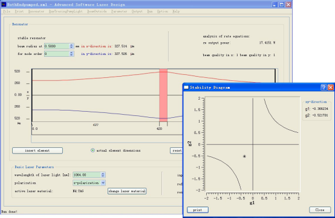
Task: Click change laser material button
Action: 127,191
